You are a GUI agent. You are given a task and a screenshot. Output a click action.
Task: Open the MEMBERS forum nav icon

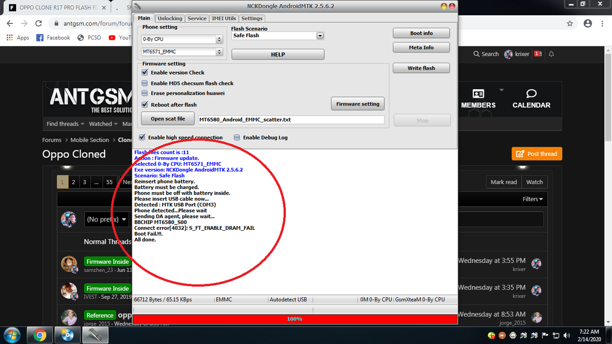coord(478,99)
